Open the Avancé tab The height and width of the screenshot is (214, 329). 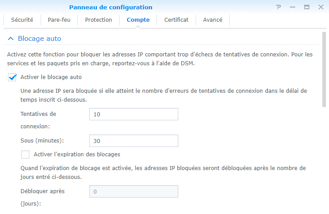tap(213, 20)
